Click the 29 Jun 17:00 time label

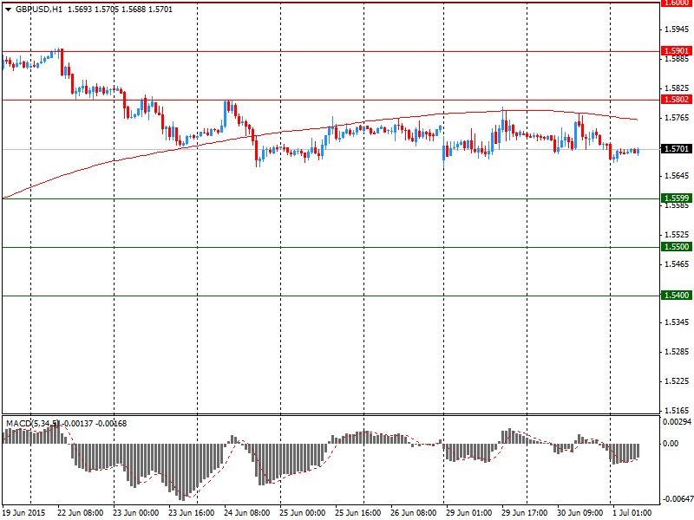524,513
